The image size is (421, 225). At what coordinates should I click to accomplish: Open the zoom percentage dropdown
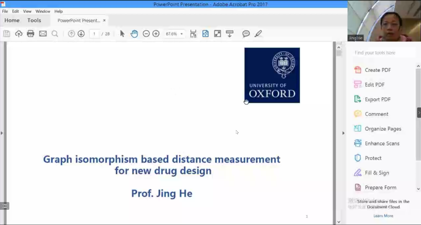click(x=182, y=34)
